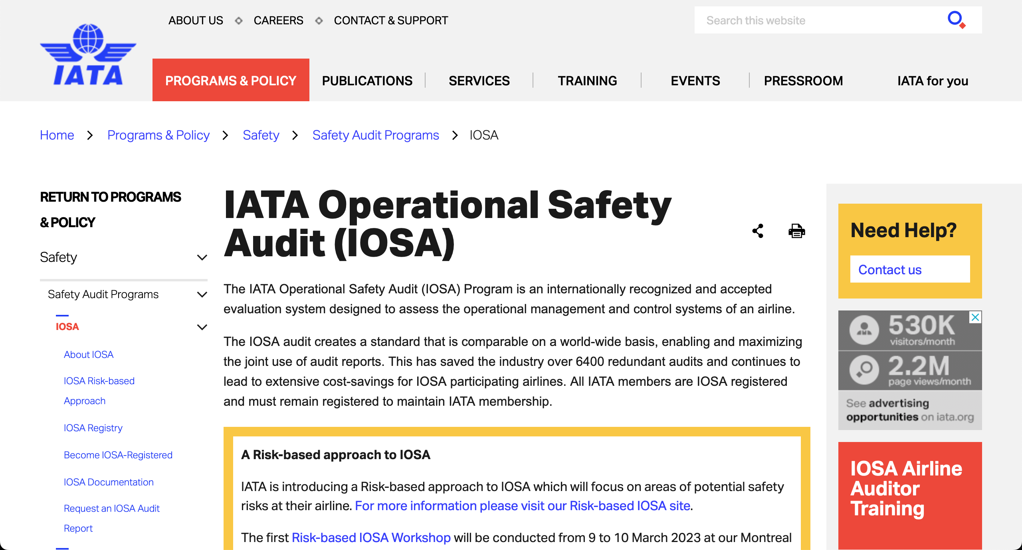Open IOSA Registry sidebar link
This screenshot has height=550, width=1022.
click(x=93, y=428)
